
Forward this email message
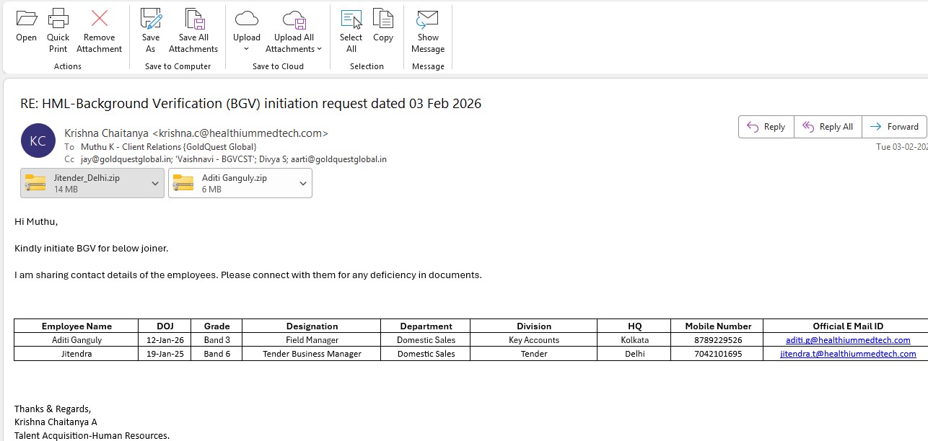(894, 127)
